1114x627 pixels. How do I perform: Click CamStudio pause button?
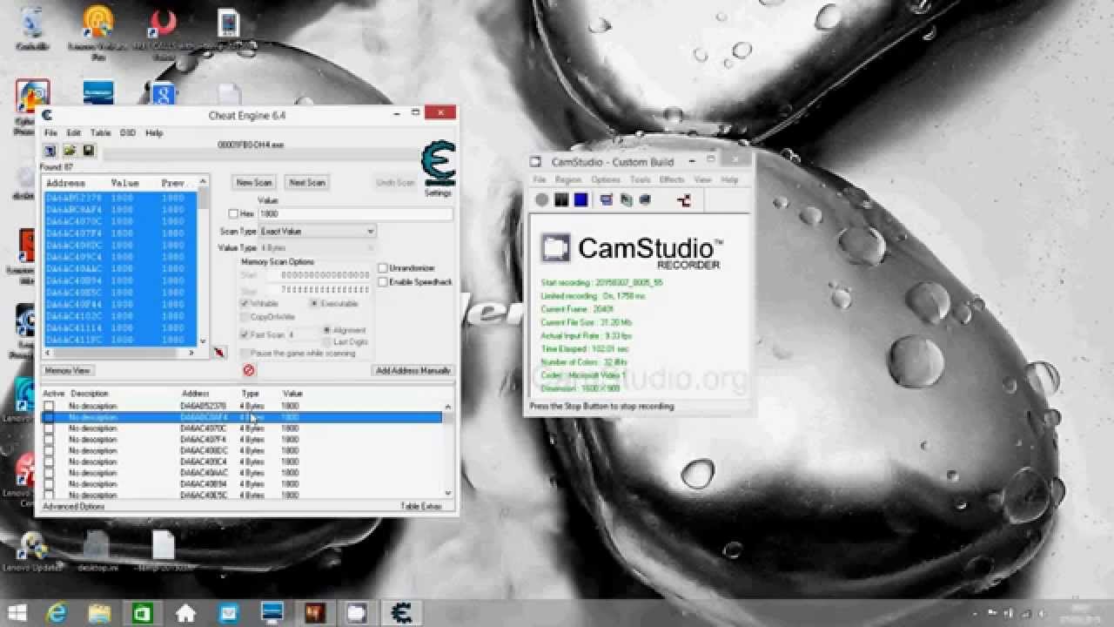[561, 199]
